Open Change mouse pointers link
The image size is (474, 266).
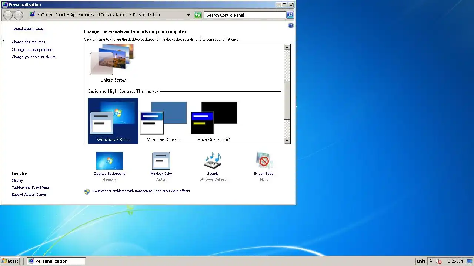tap(33, 50)
